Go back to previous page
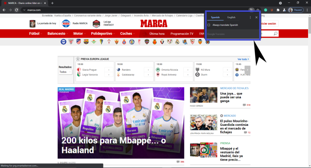Image resolution: width=311 pixels, height=168 pixels. pos(4,10)
